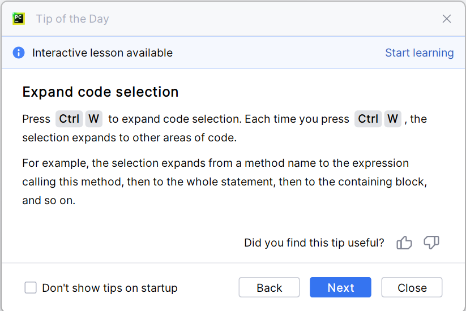Click the Expand code selection heading
466x311 pixels.
pyautogui.click(x=100, y=92)
